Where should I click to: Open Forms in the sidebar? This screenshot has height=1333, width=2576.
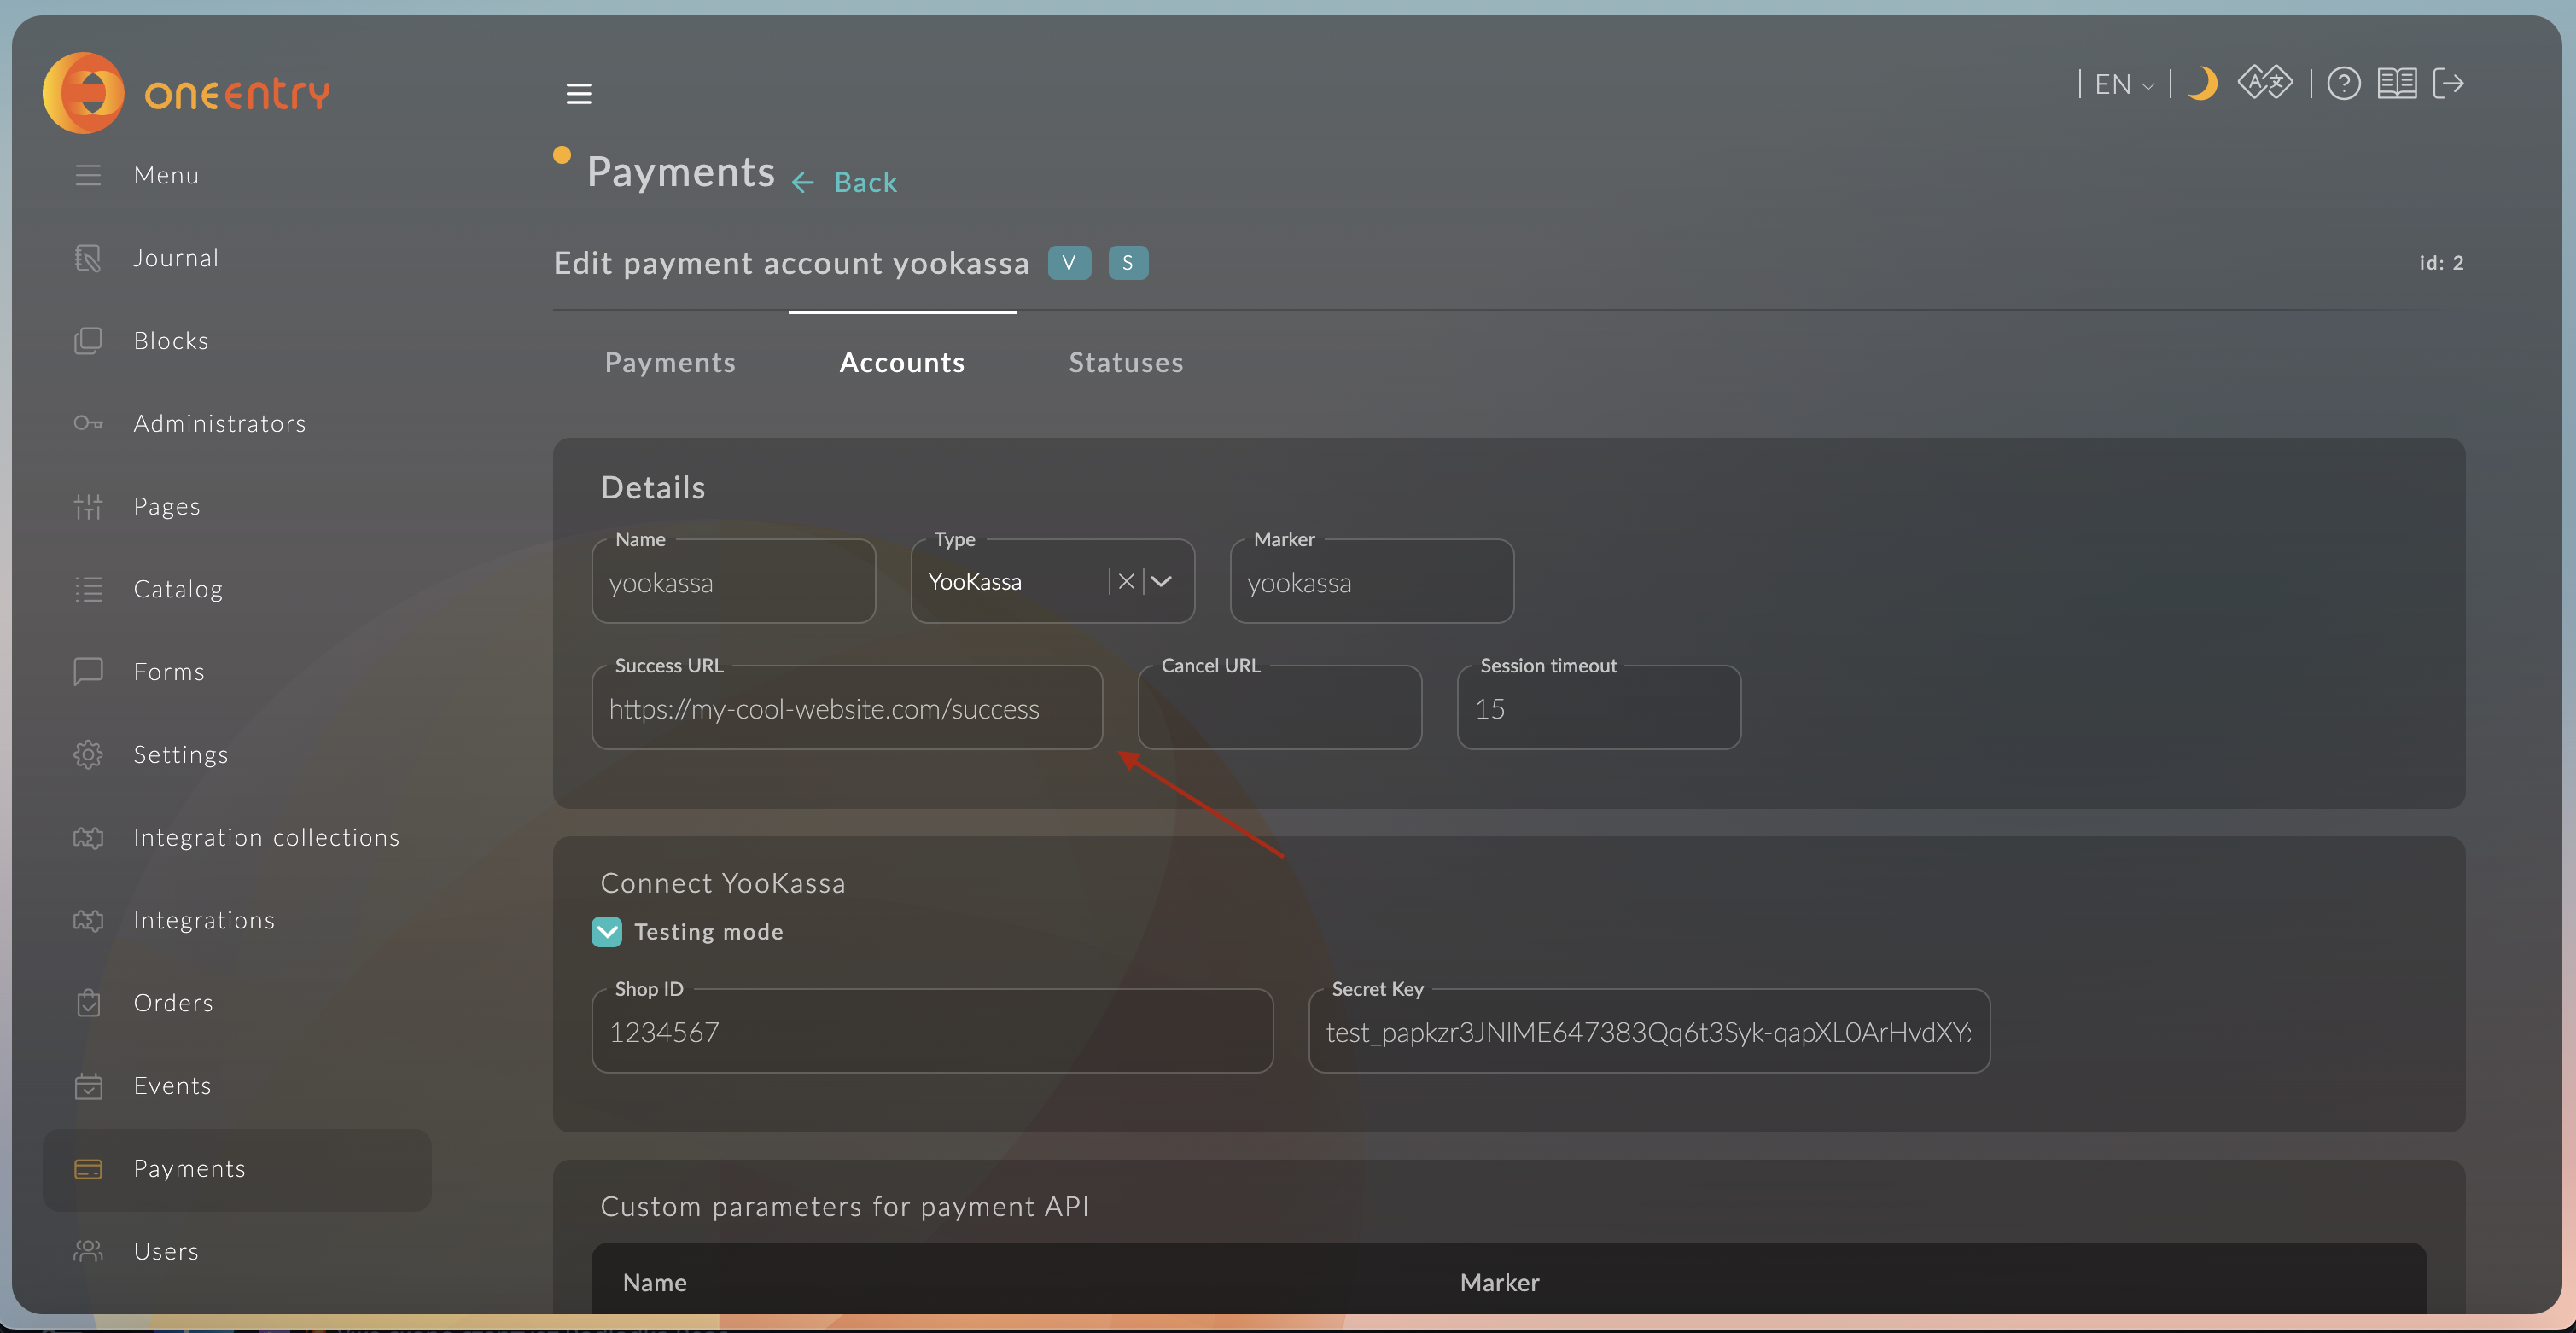pos(169,671)
